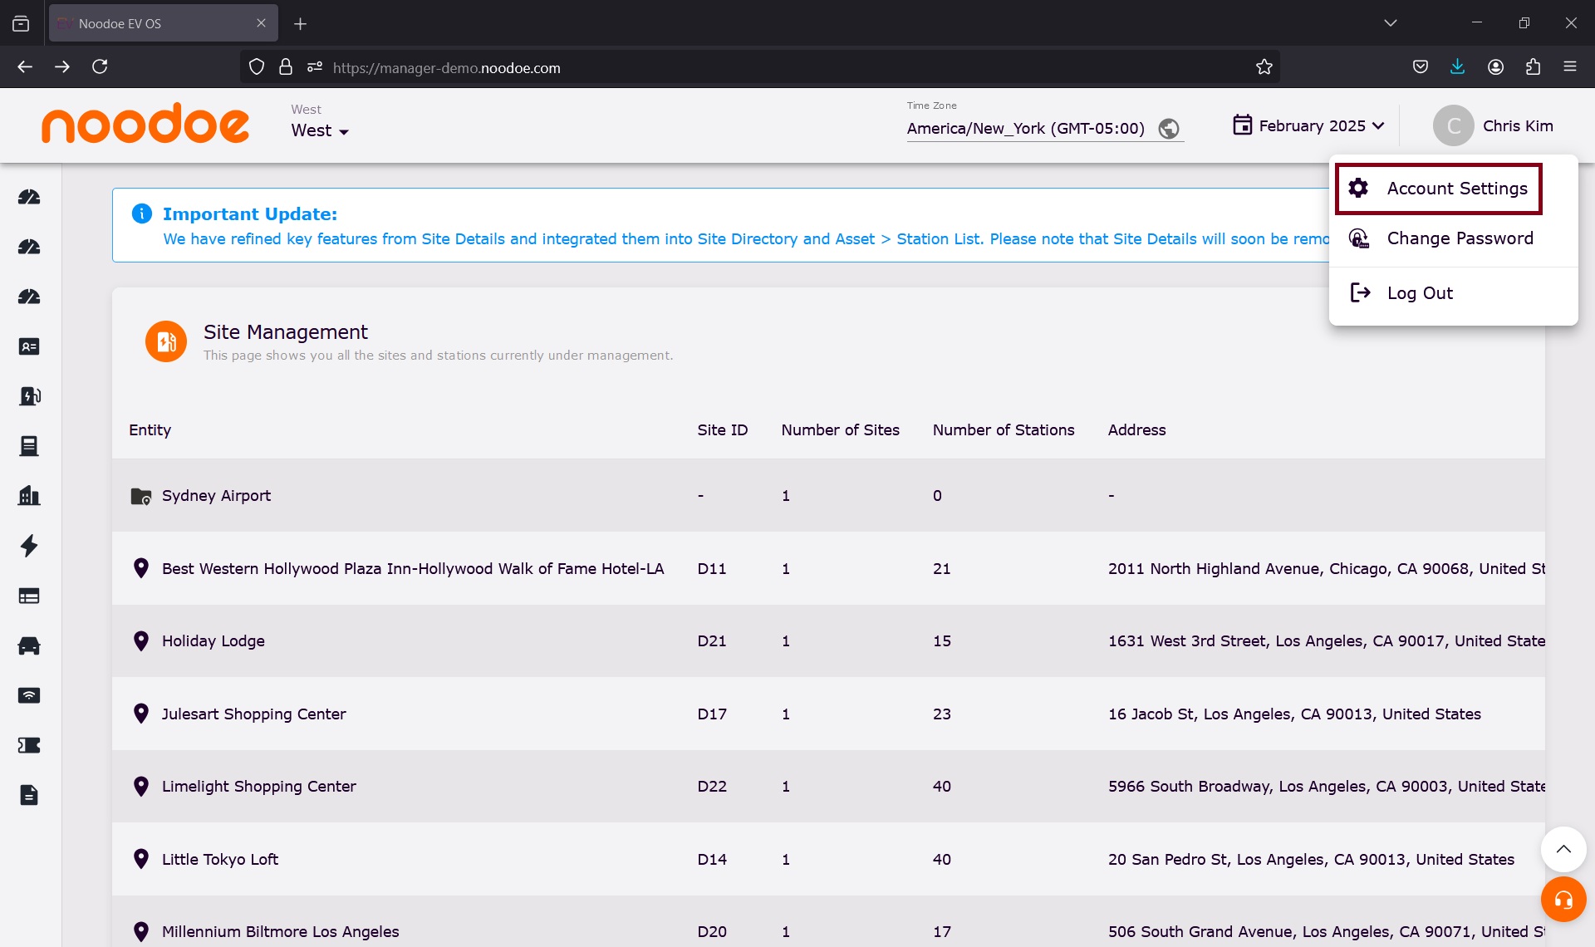Click the time zone globe icon
The height and width of the screenshot is (947, 1595).
(1168, 129)
